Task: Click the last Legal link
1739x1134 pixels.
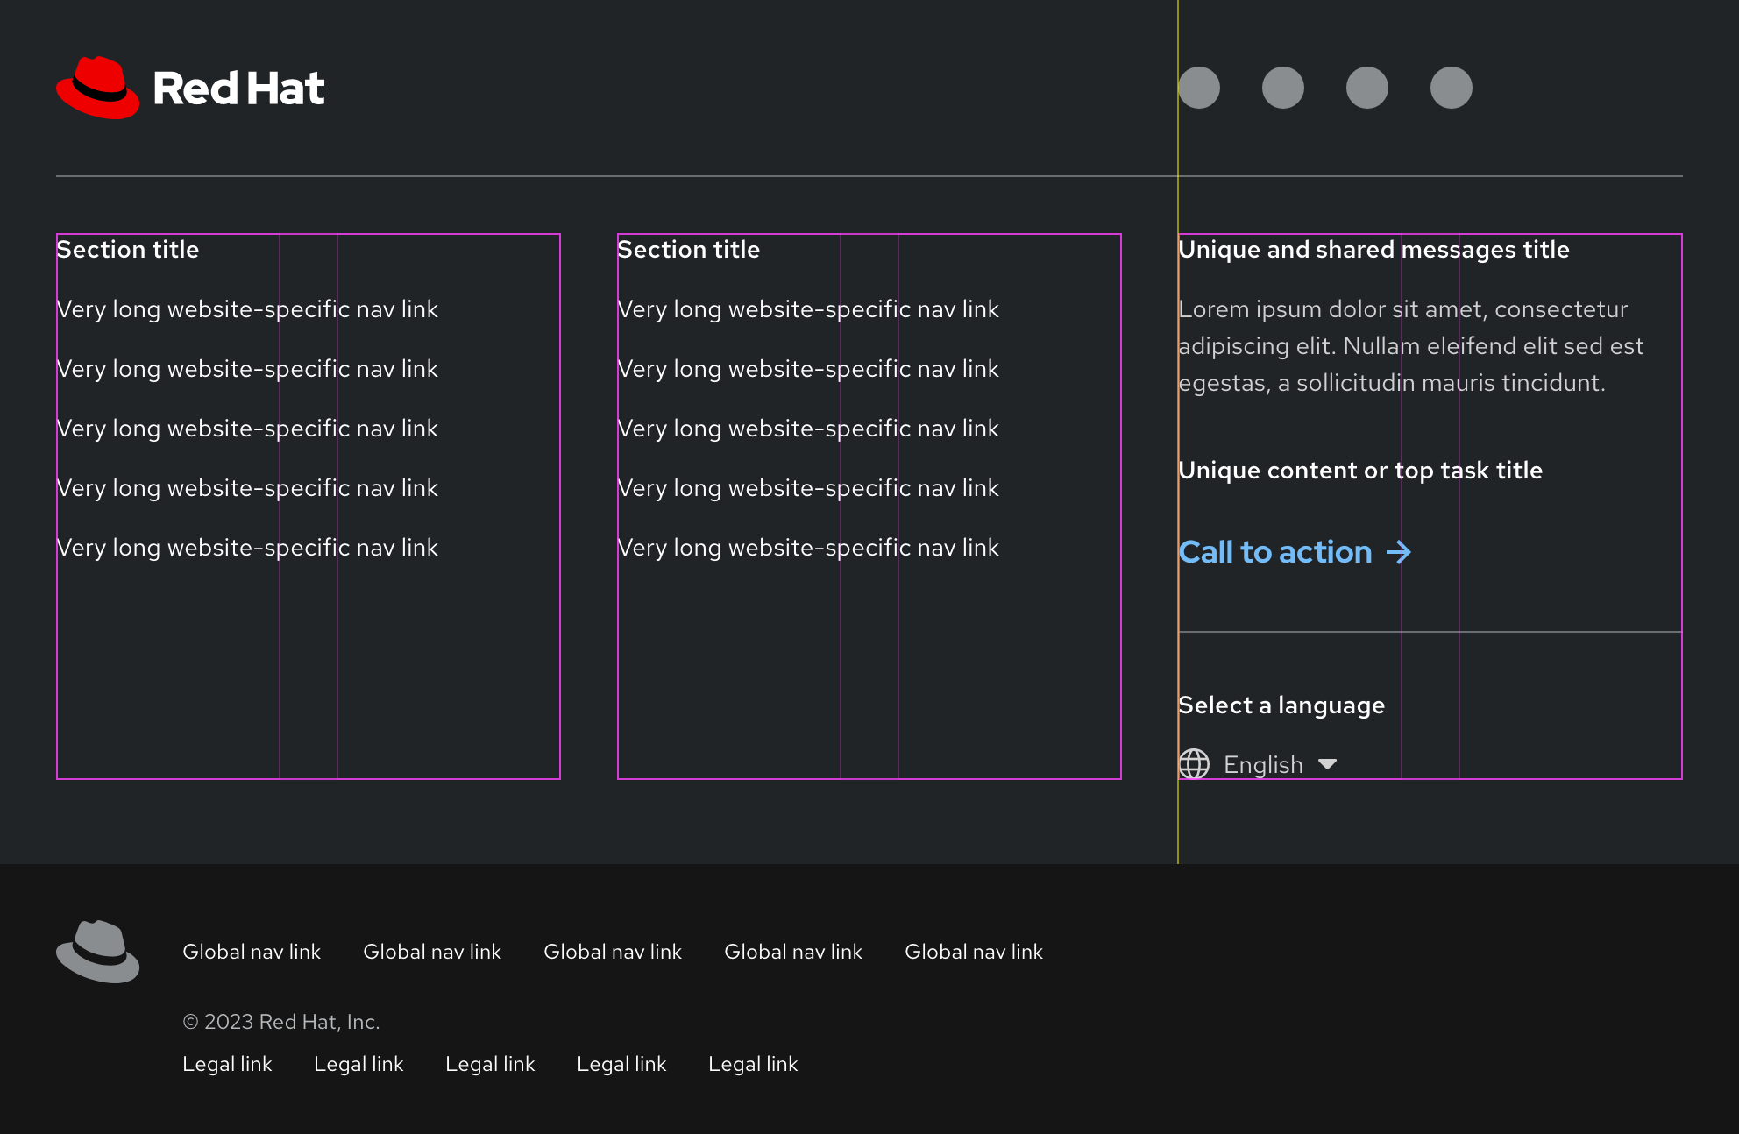Action: 753,1064
